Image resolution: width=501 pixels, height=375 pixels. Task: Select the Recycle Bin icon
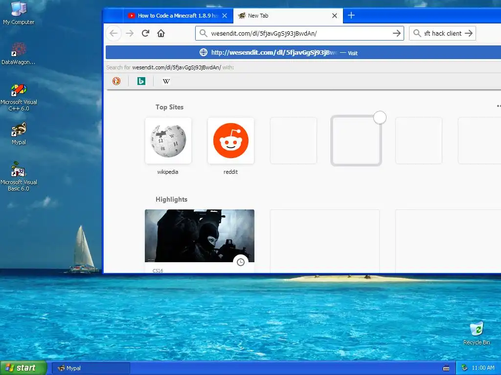tap(477, 333)
